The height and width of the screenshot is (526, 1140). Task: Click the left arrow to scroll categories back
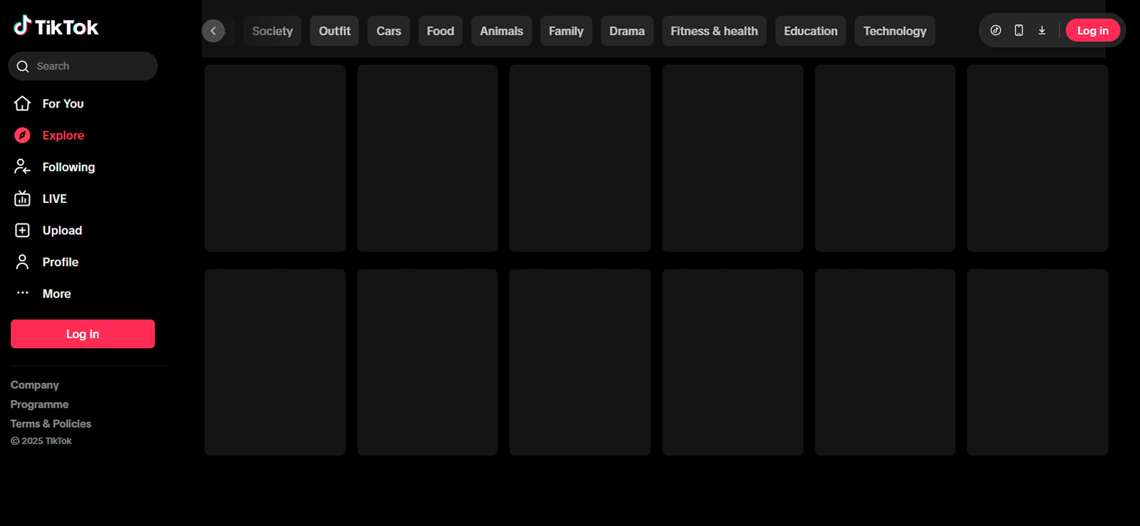213,31
